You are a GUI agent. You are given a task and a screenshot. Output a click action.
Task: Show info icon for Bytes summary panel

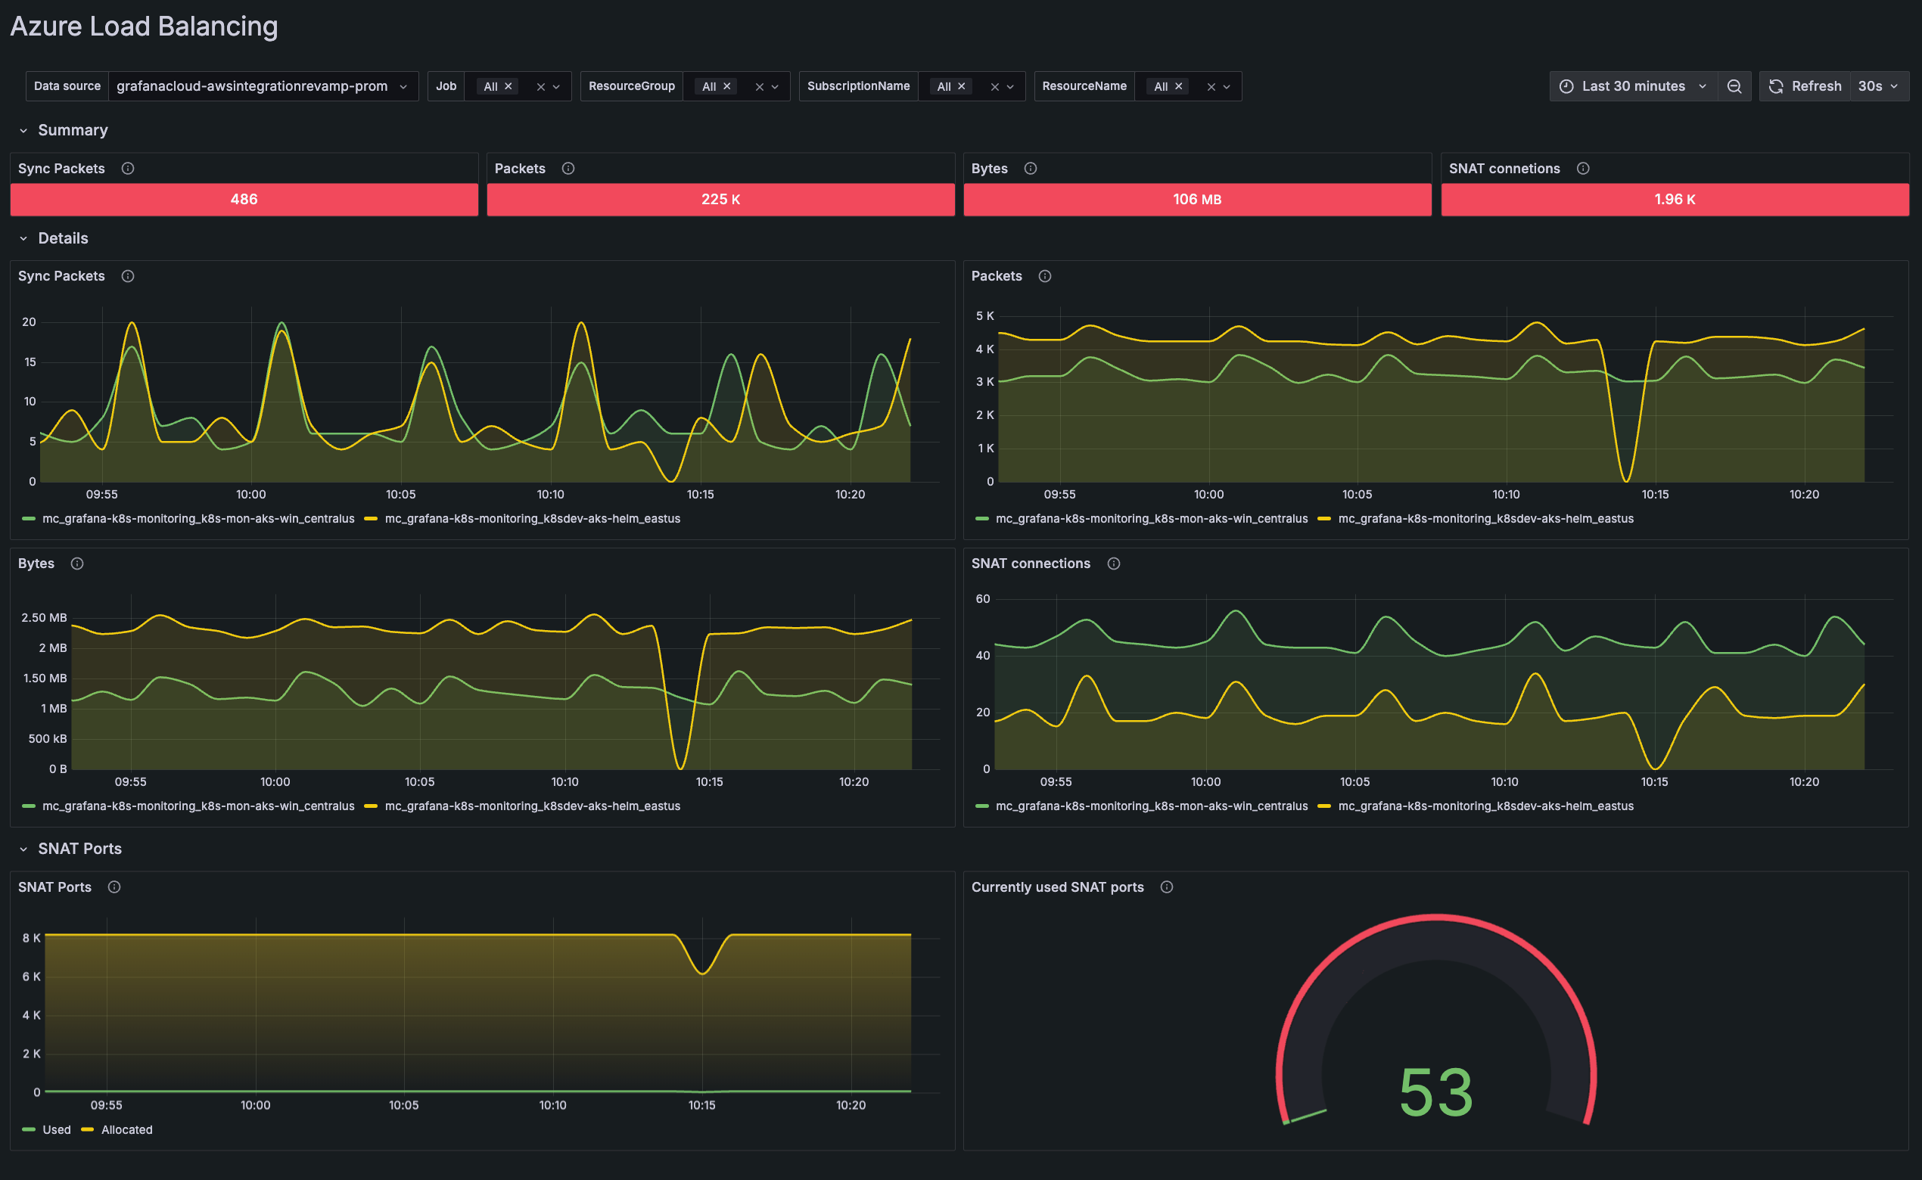coord(1031,169)
